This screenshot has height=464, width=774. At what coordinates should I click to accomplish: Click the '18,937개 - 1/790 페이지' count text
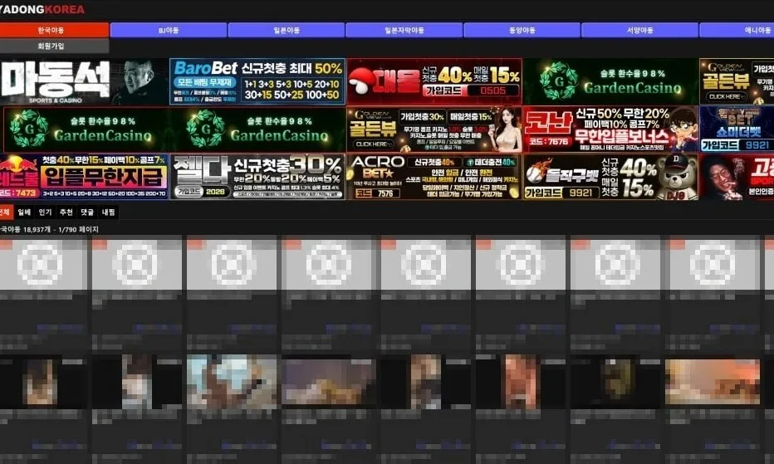tap(61, 230)
